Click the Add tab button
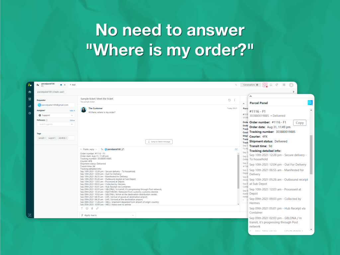The height and width of the screenshot is (255, 340). 72,85
